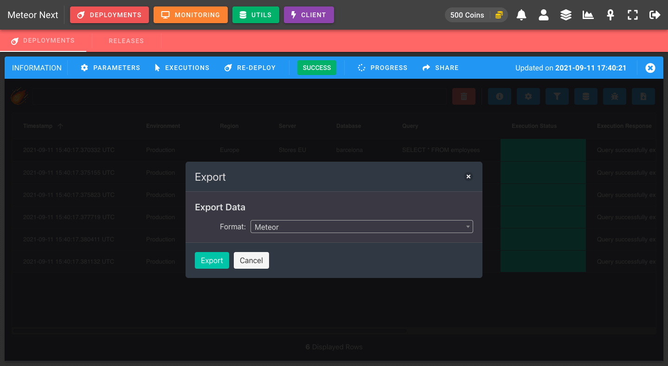Click the Database column header
668x366 pixels.
click(x=349, y=126)
